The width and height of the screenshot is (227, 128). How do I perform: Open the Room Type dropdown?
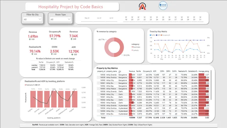pyautogui.click(x=60, y=19)
